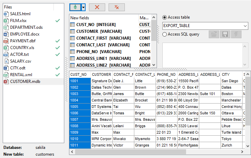Click the red X remove field button
251x158 pixels.
97,7
